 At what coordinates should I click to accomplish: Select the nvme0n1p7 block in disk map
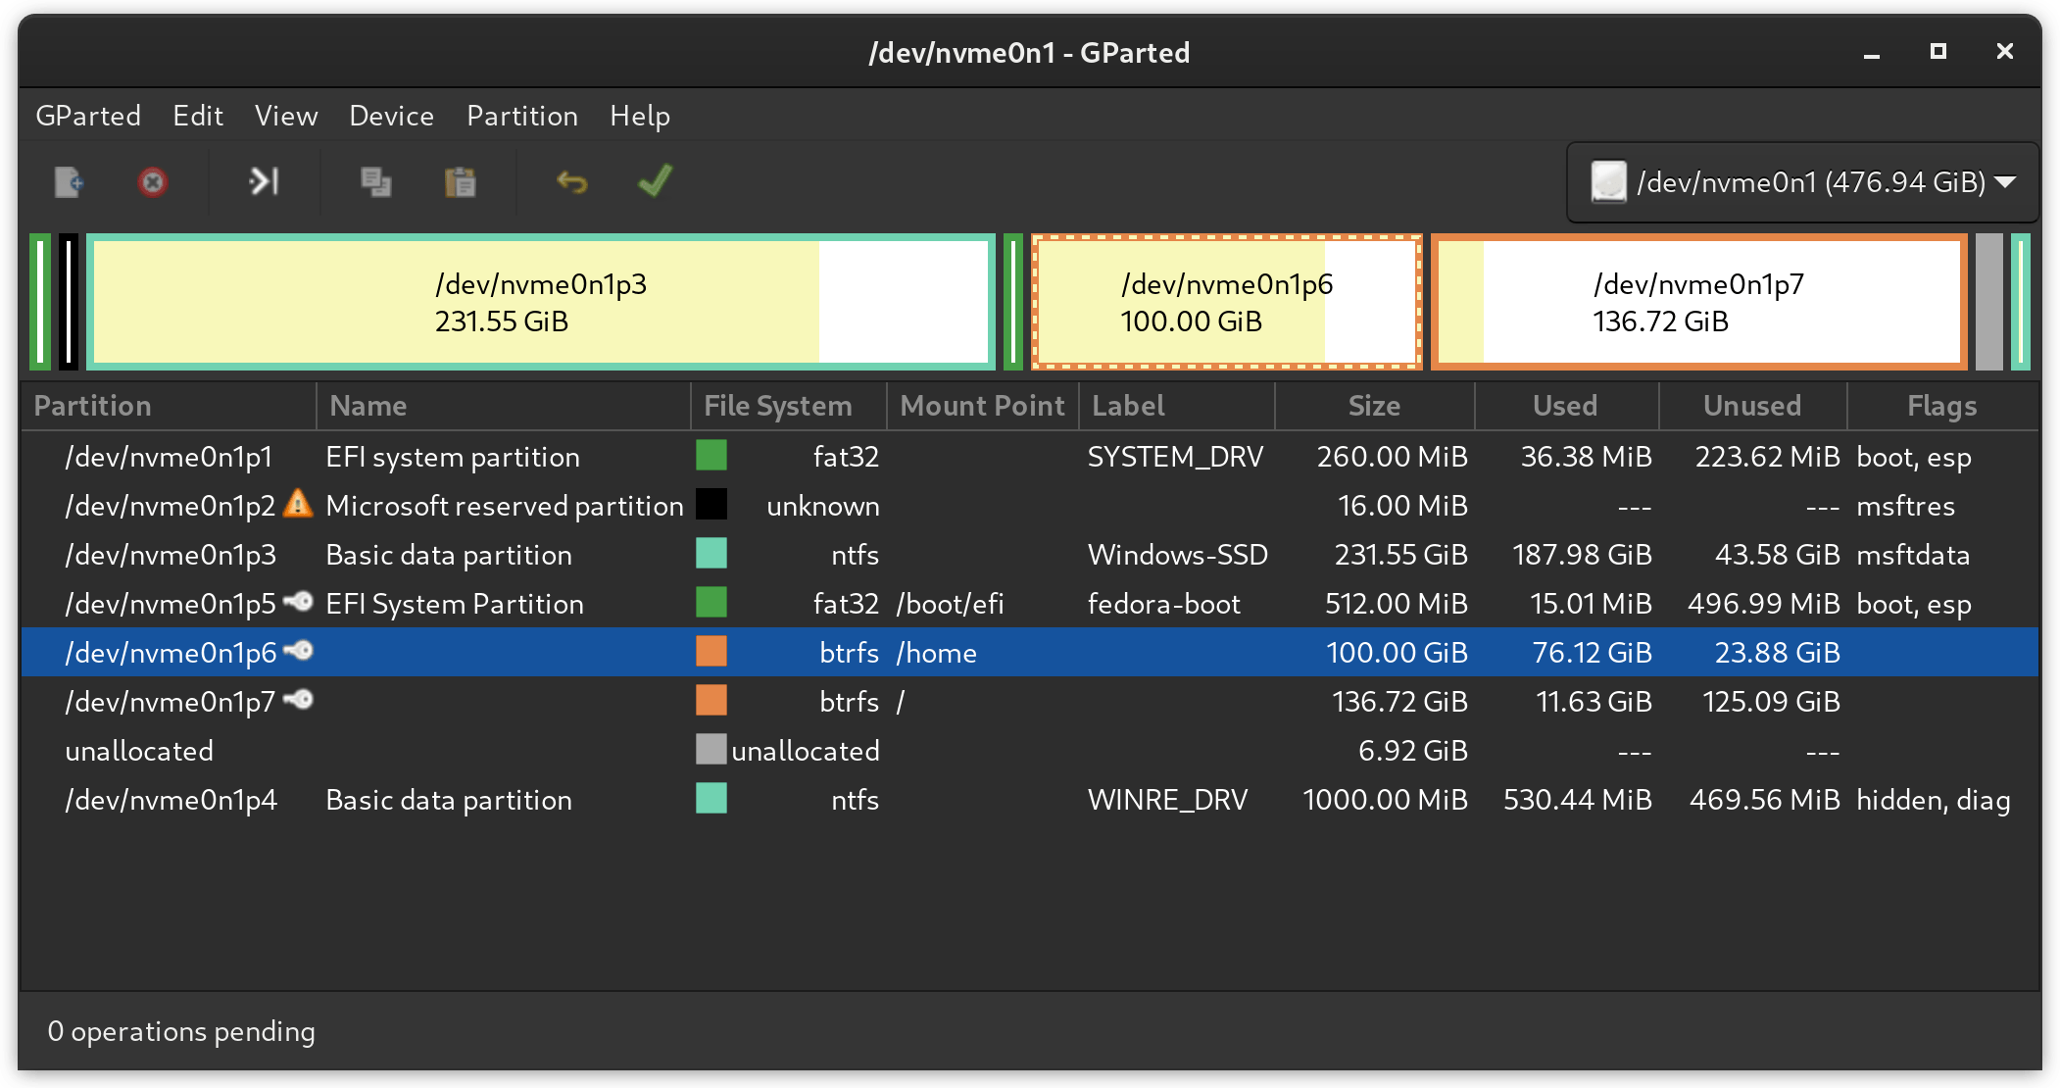click(1698, 302)
